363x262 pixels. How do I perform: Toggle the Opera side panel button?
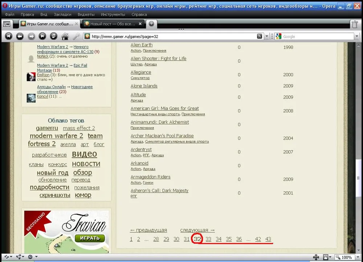(x=7, y=24)
